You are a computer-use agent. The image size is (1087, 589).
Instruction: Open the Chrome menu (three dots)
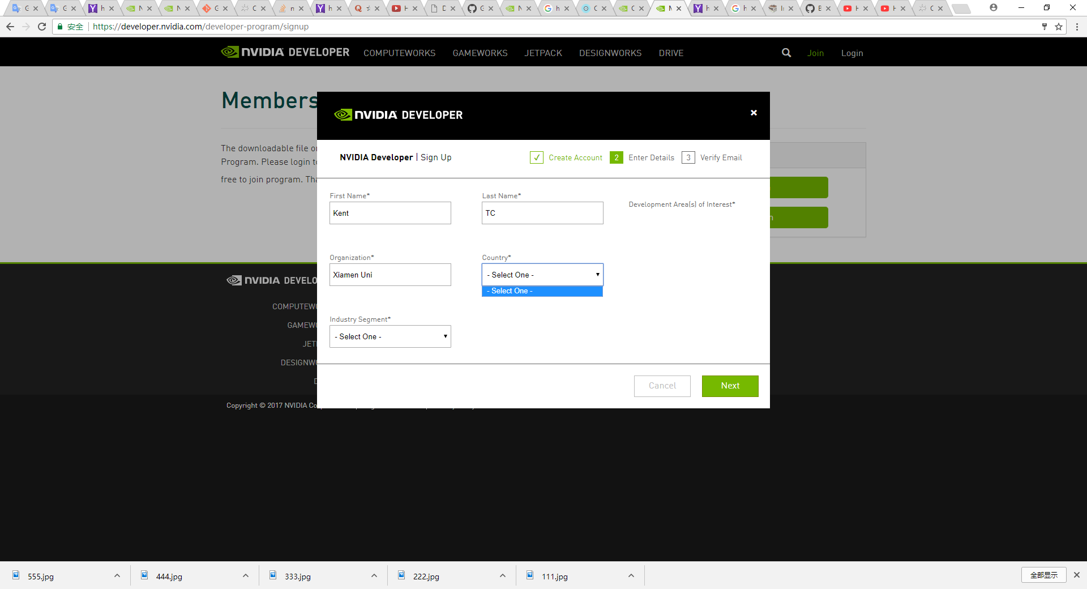(x=1077, y=27)
